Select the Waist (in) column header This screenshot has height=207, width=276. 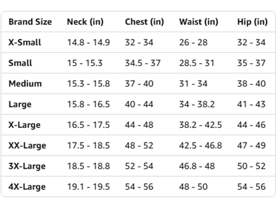(199, 22)
